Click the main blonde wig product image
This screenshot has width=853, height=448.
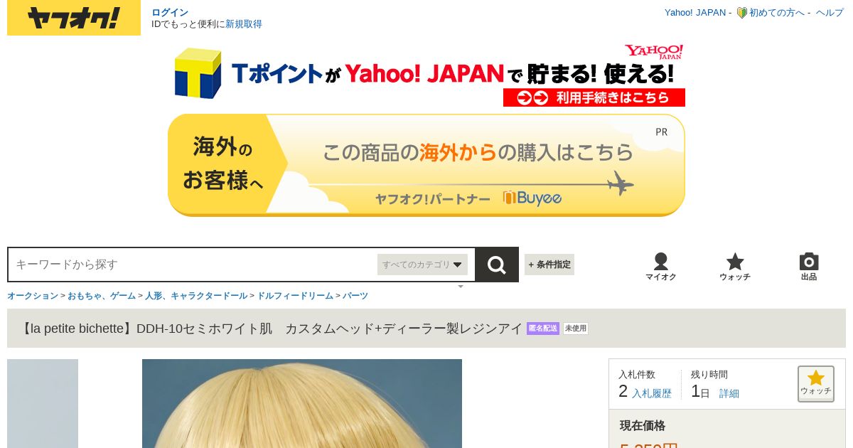coord(302,403)
